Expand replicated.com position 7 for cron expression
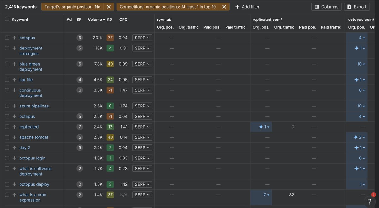The height and width of the screenshot is (208, 379). (x=267, y=195)
